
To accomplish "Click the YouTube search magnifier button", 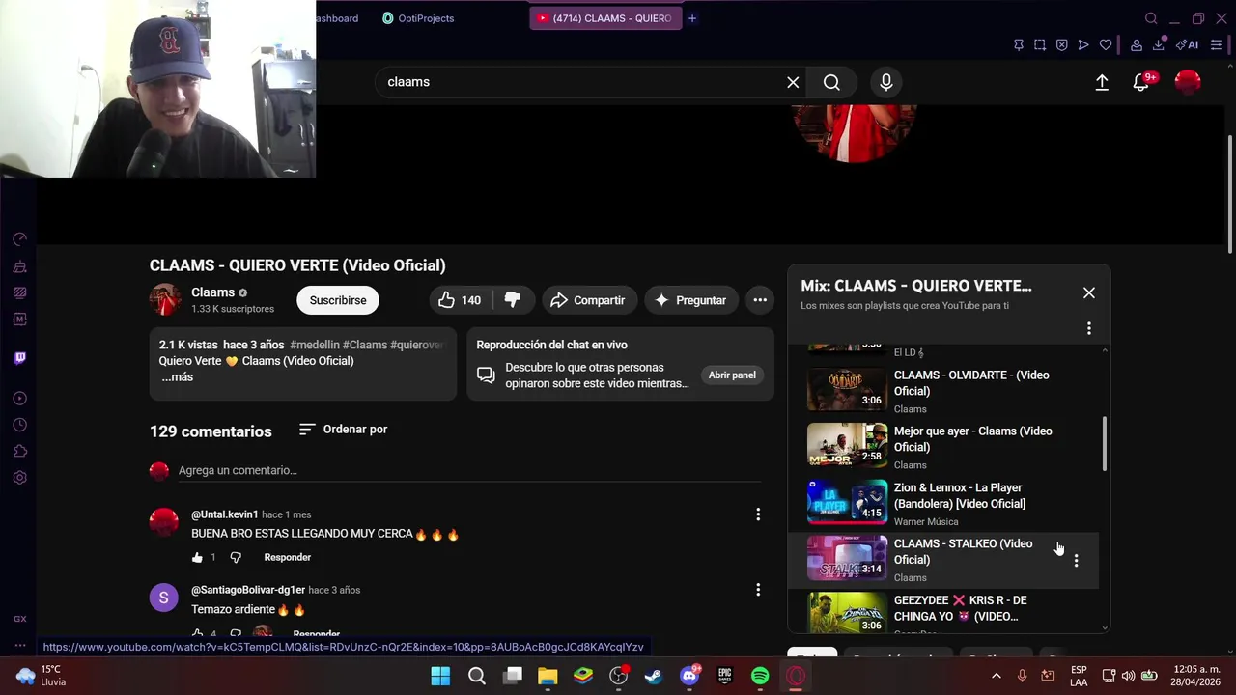I will coord(831,82).
